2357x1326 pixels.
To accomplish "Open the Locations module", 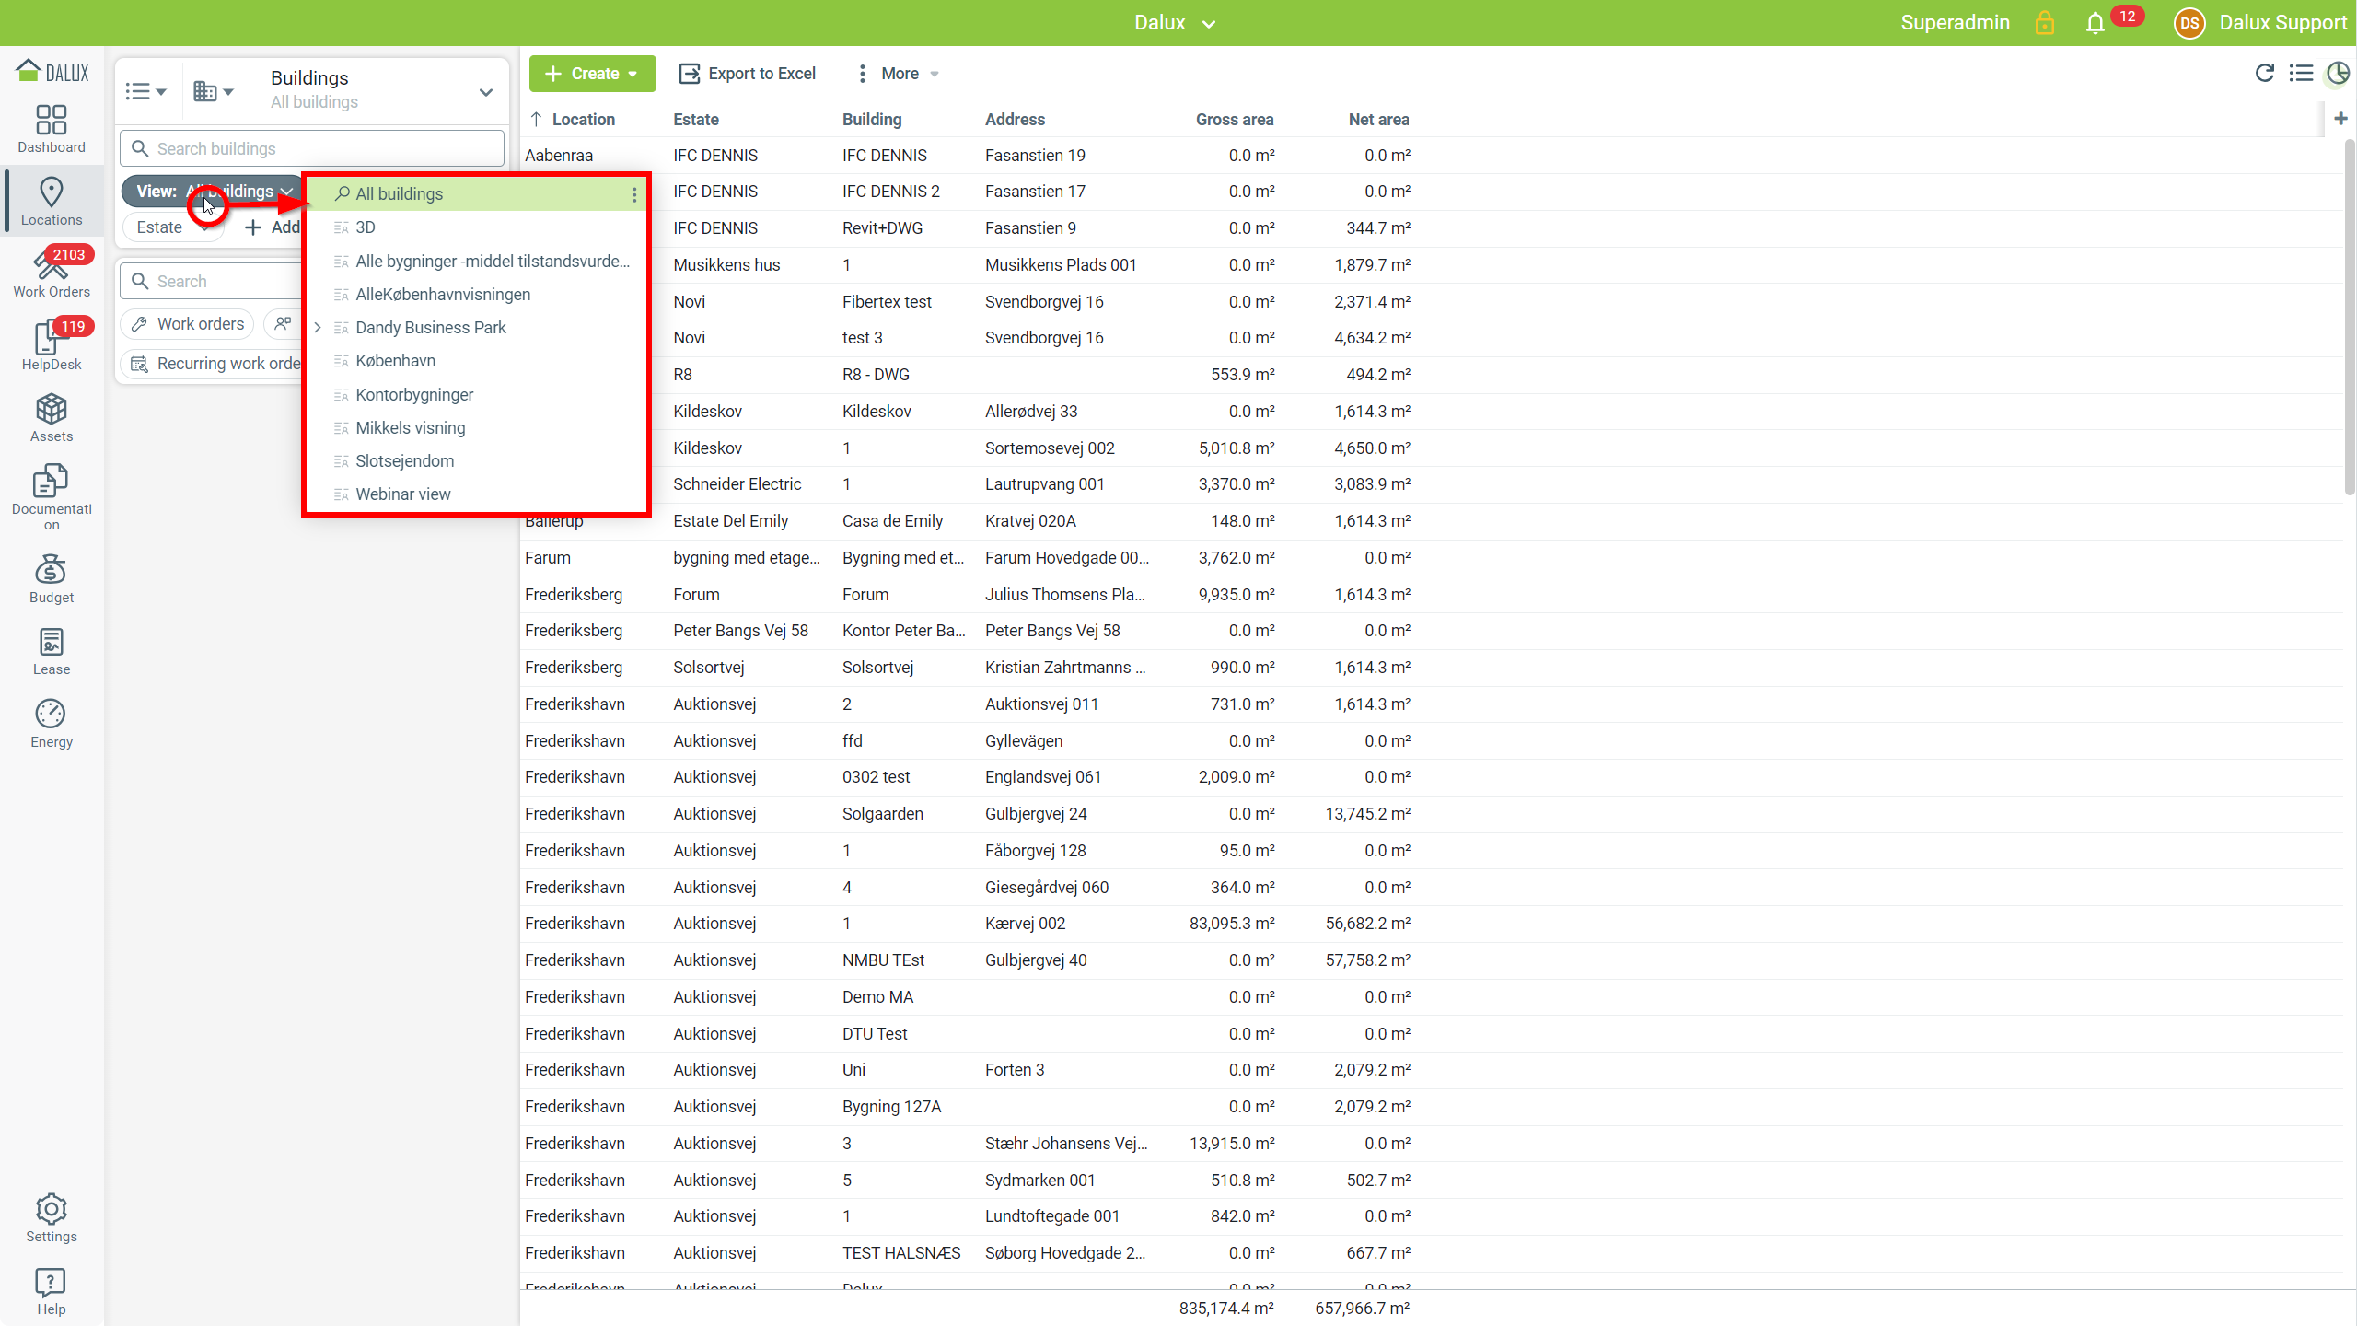I will pos(52,201).
